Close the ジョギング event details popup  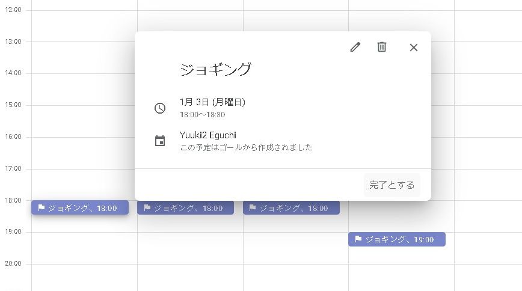point(413,47)
